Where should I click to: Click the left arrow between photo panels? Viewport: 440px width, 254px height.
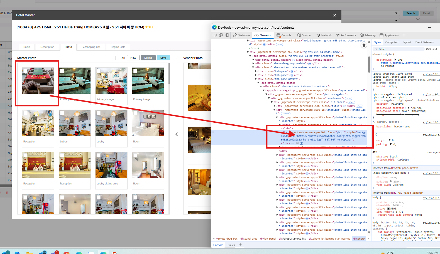[x=177, y=134]
